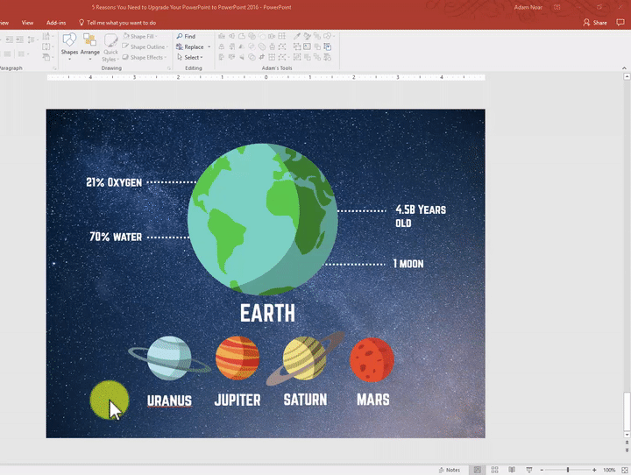Click the Tell me search box
Screen dimensions: 631x475
121,22
